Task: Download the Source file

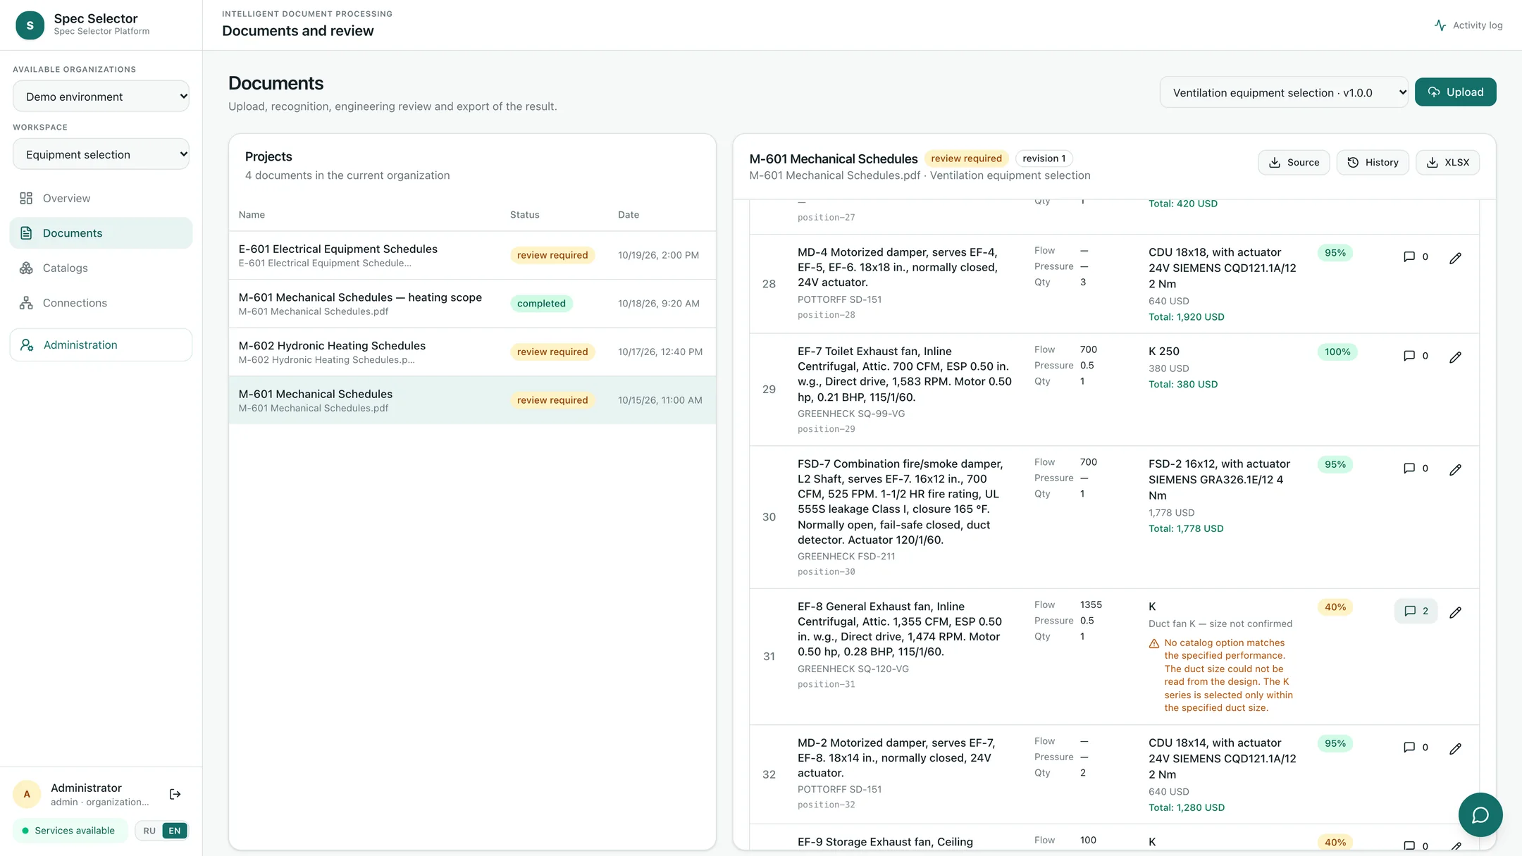Action: click(x=1294, y=163)
